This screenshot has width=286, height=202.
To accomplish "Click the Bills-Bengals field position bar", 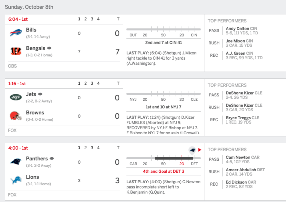I will click(x=164, y=29).
